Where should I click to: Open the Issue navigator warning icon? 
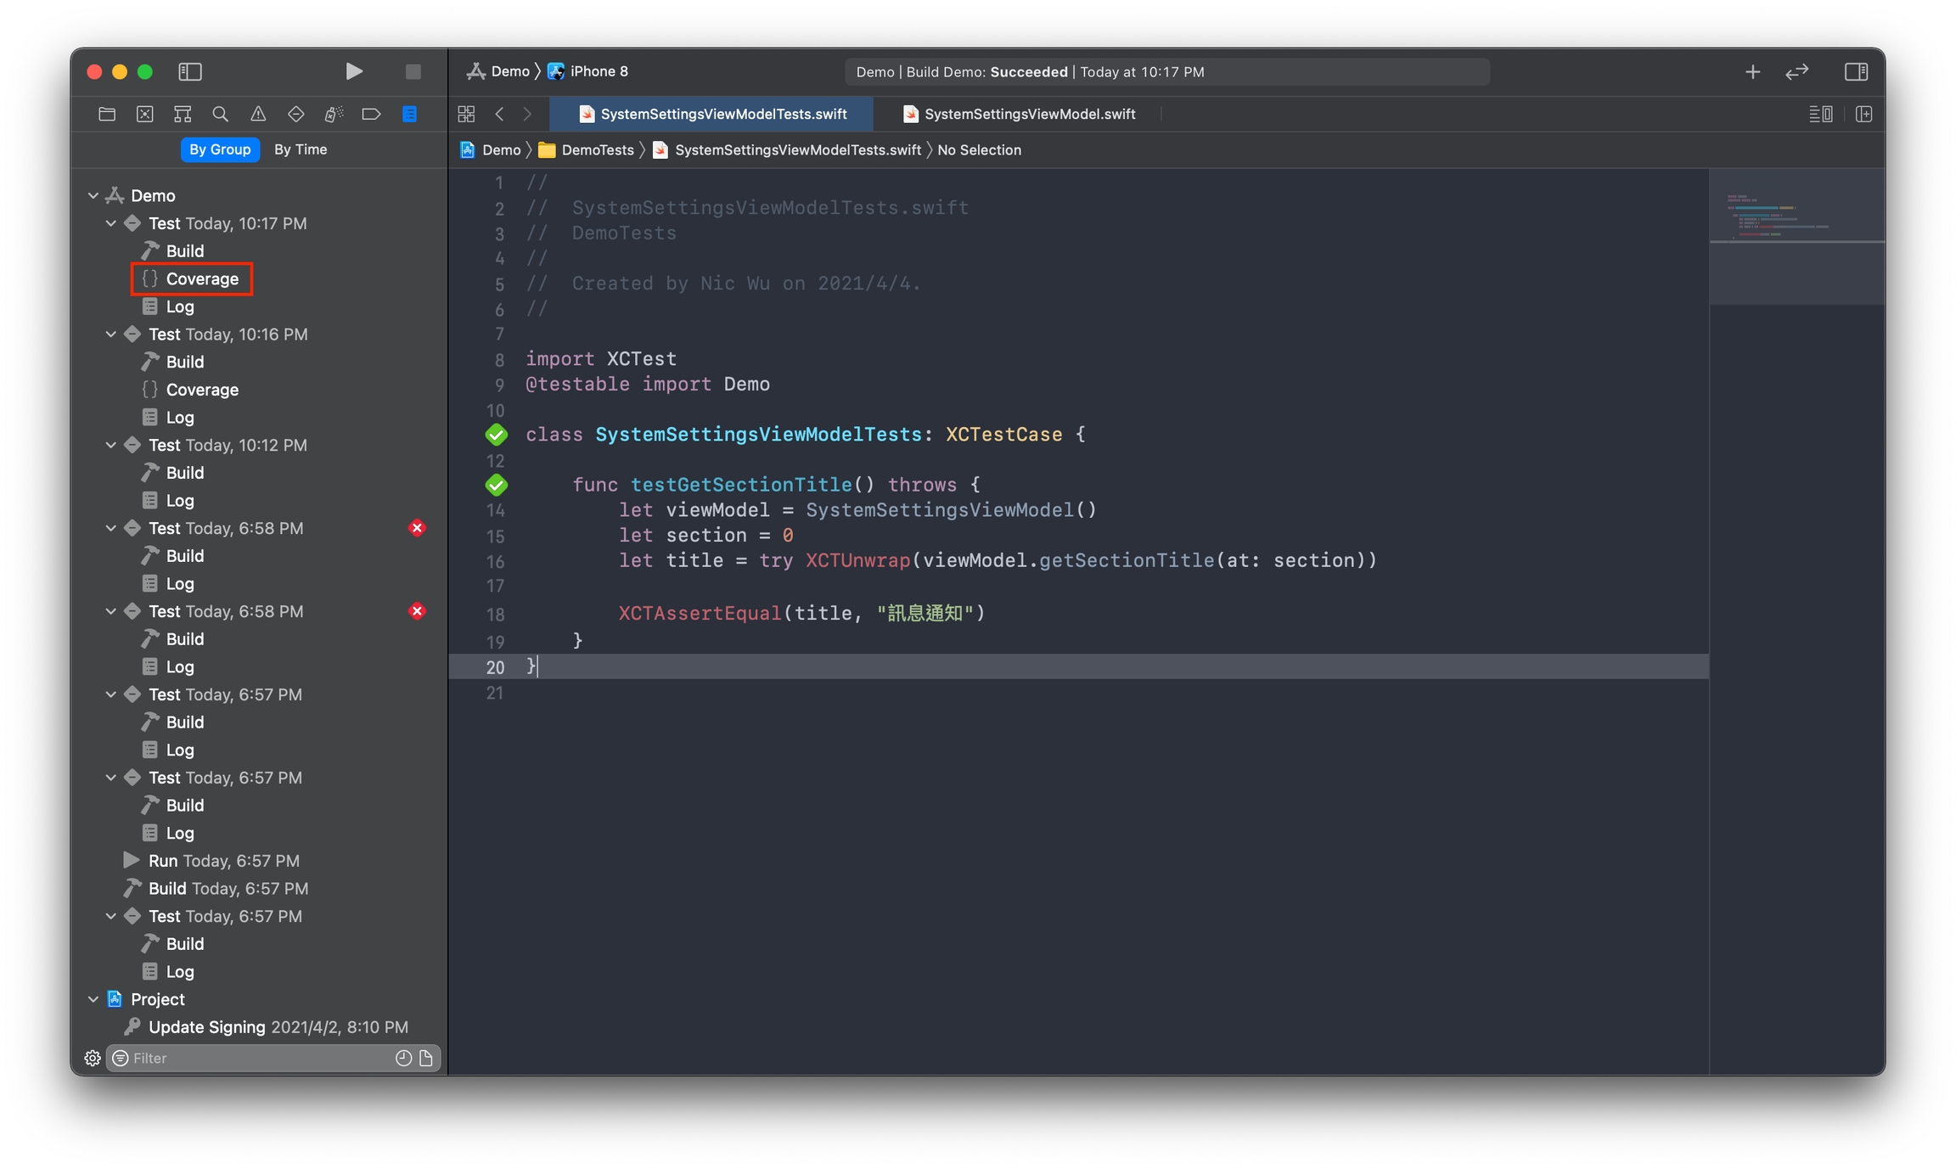(258, 114)
